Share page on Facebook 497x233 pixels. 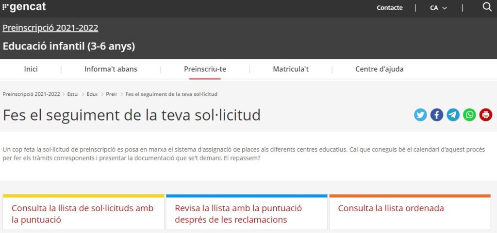click(x=437, y=115)
